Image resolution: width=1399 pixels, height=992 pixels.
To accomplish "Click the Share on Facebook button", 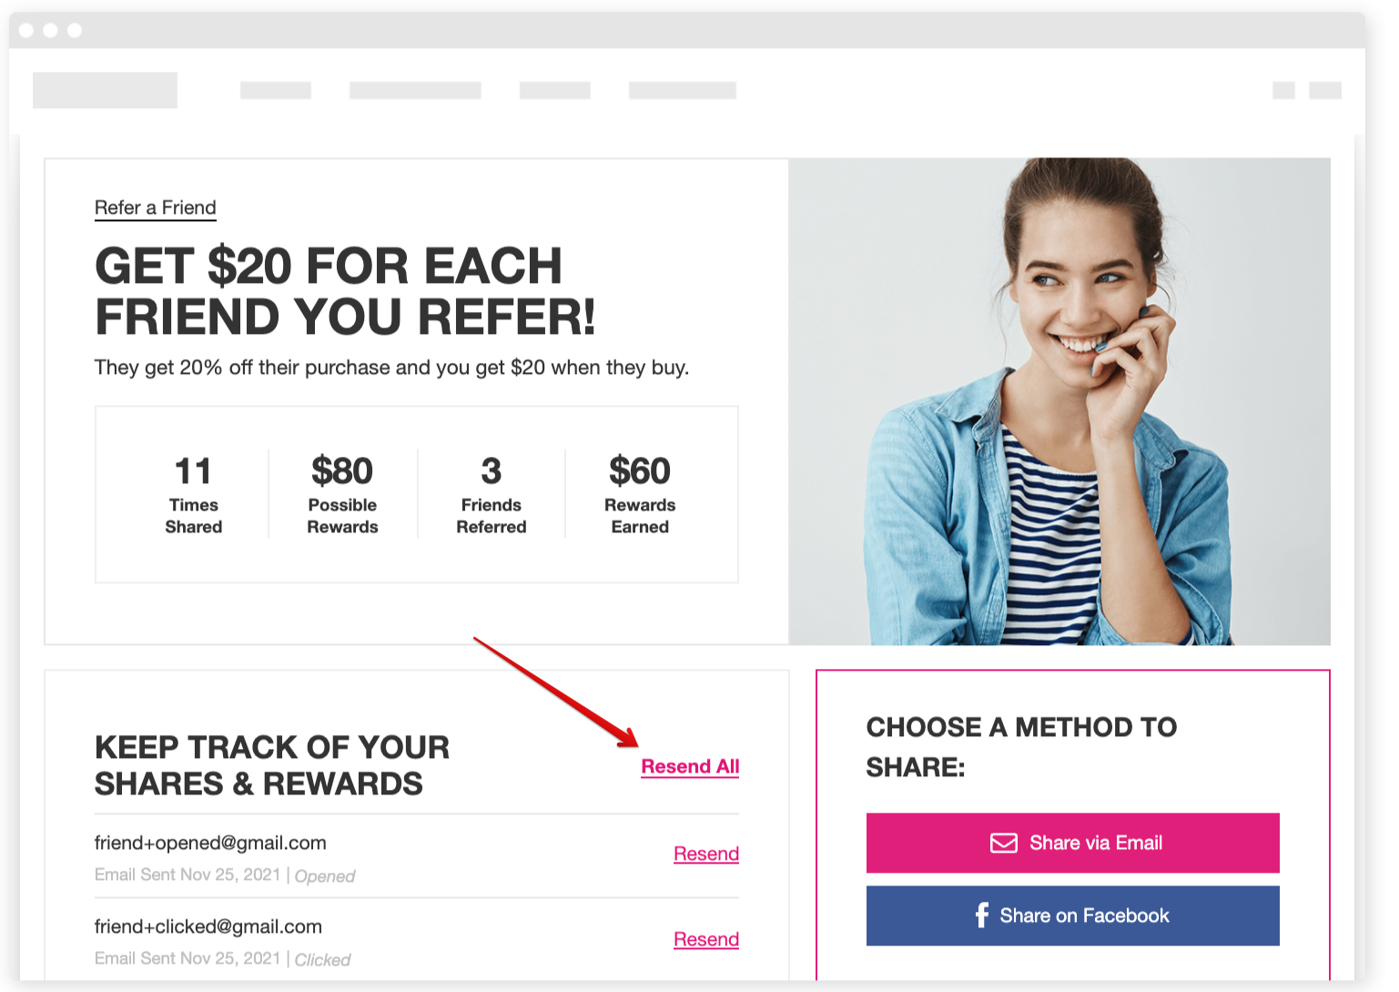I will pyautogui.click(x=1072, y=916).
